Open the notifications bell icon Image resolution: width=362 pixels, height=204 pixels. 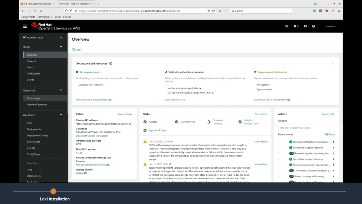click(296, 26)
